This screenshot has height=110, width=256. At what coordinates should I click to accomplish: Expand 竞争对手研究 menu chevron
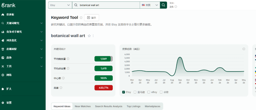[42, 32]
